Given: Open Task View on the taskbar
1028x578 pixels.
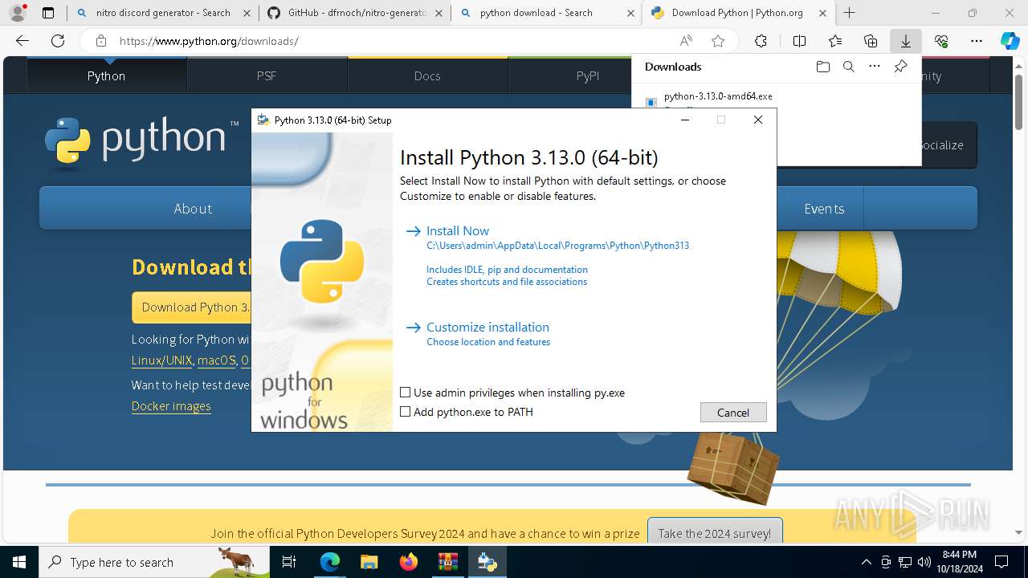Looking at the screenshot, I should 289,562.
